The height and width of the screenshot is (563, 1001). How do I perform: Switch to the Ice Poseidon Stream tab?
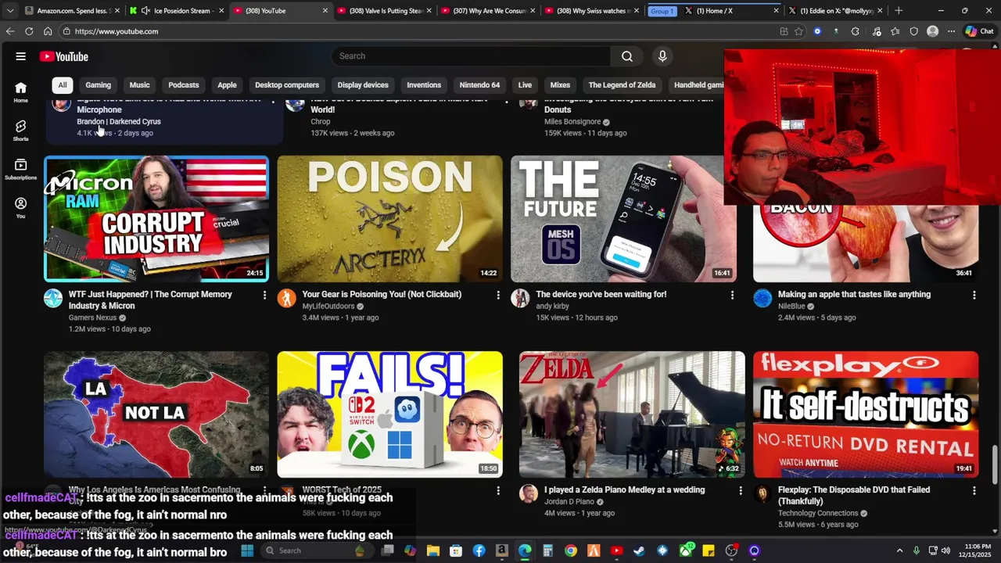176,11
